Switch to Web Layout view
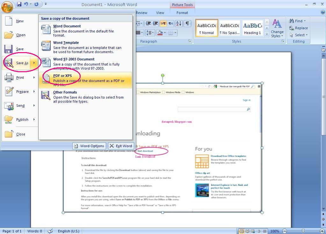The image size is (326, 234). [253, 231]
